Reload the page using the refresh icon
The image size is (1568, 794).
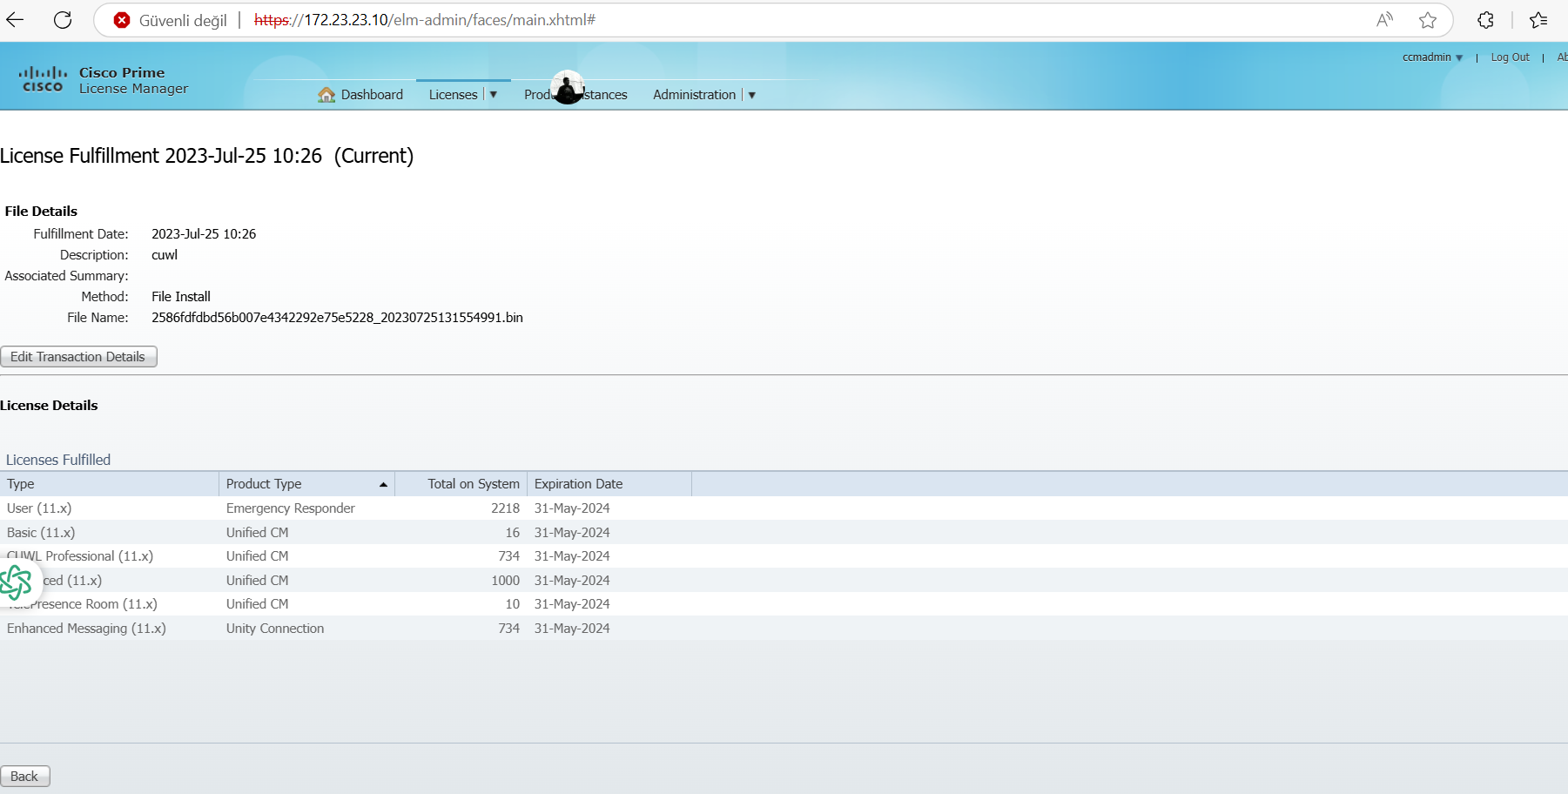(63, 20)
